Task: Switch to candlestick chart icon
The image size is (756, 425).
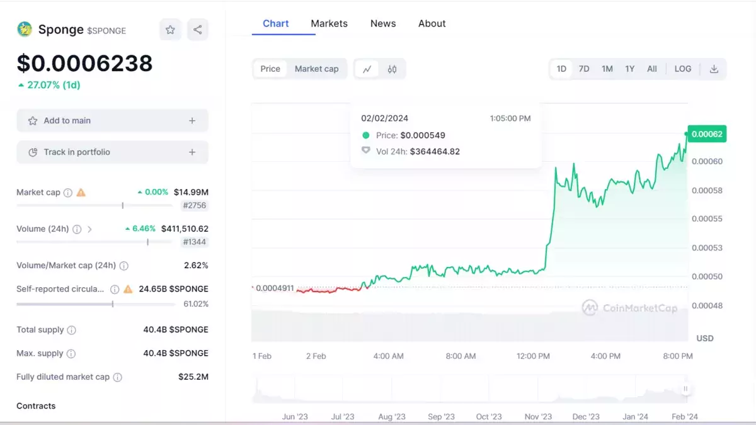Action: tap(392, 69)
